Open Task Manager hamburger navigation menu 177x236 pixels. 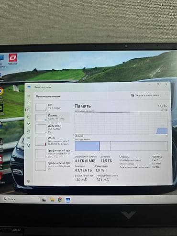pyautogui.click(x=29, y=96)
